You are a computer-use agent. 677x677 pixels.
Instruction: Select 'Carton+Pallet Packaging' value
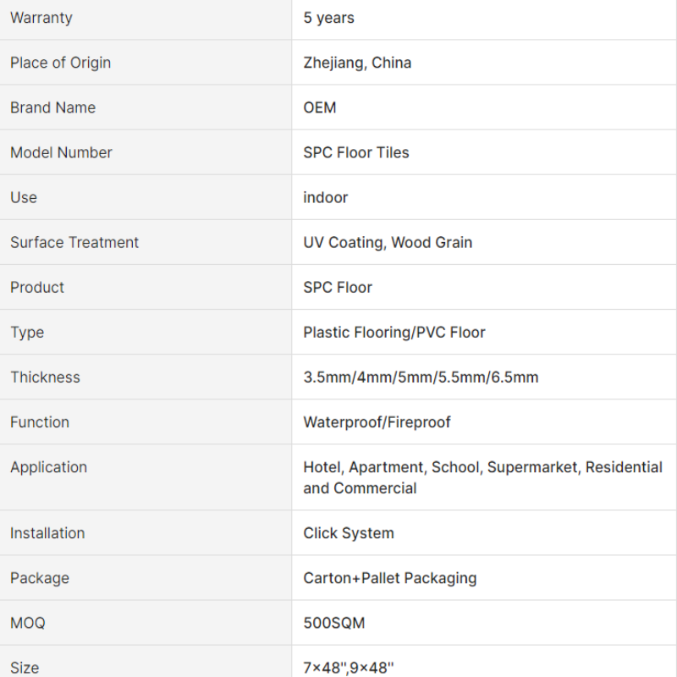point(389,578)
